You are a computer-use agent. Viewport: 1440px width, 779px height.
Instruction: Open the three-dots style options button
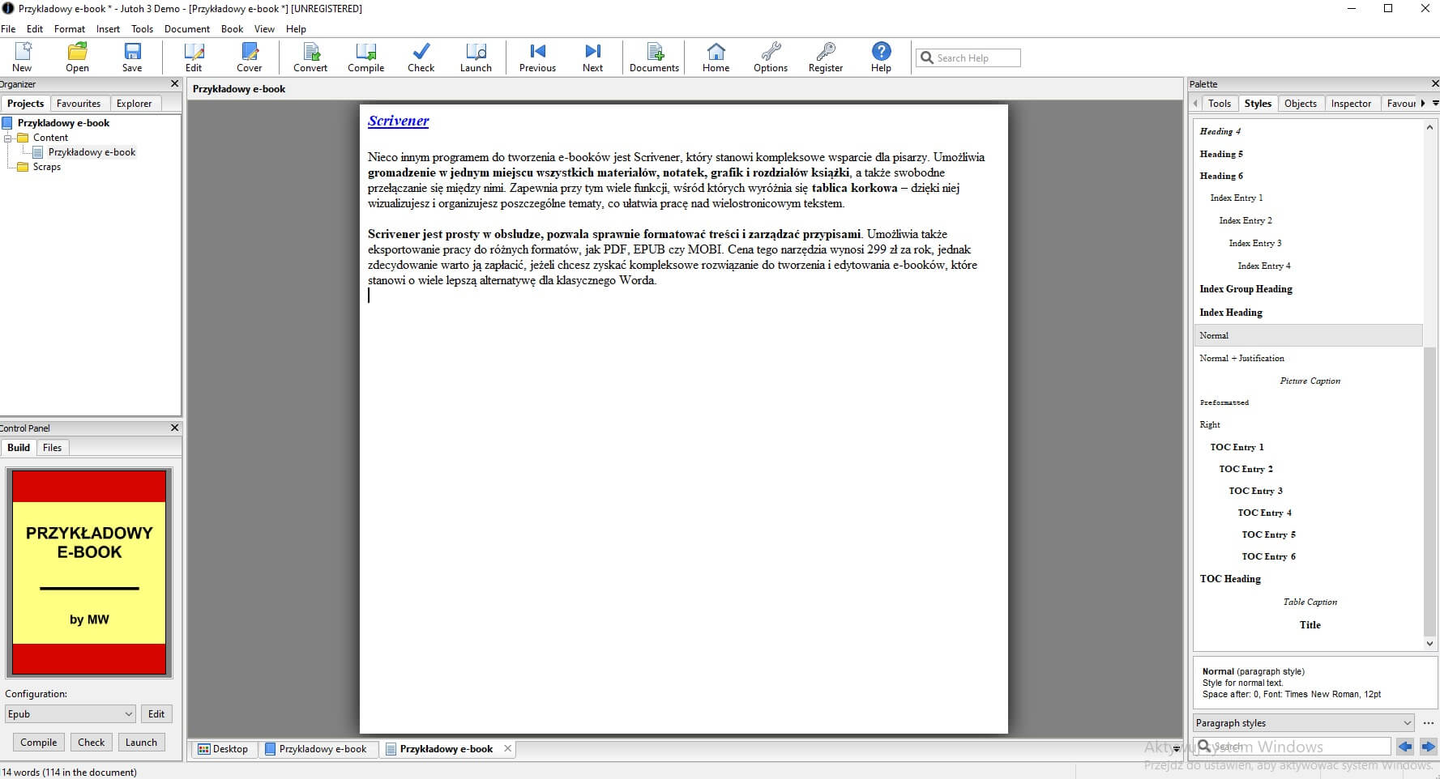point(1429,723)
